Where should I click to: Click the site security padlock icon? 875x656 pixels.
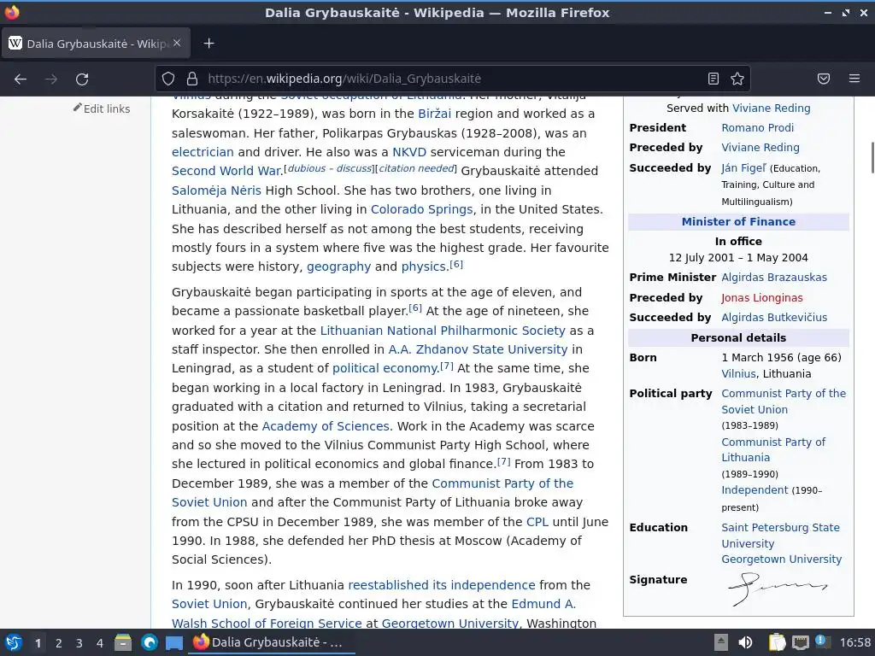point(192,79)
